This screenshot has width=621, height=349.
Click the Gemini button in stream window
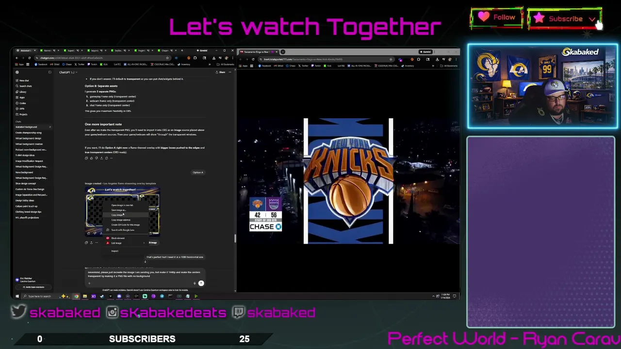coord(426,52)
